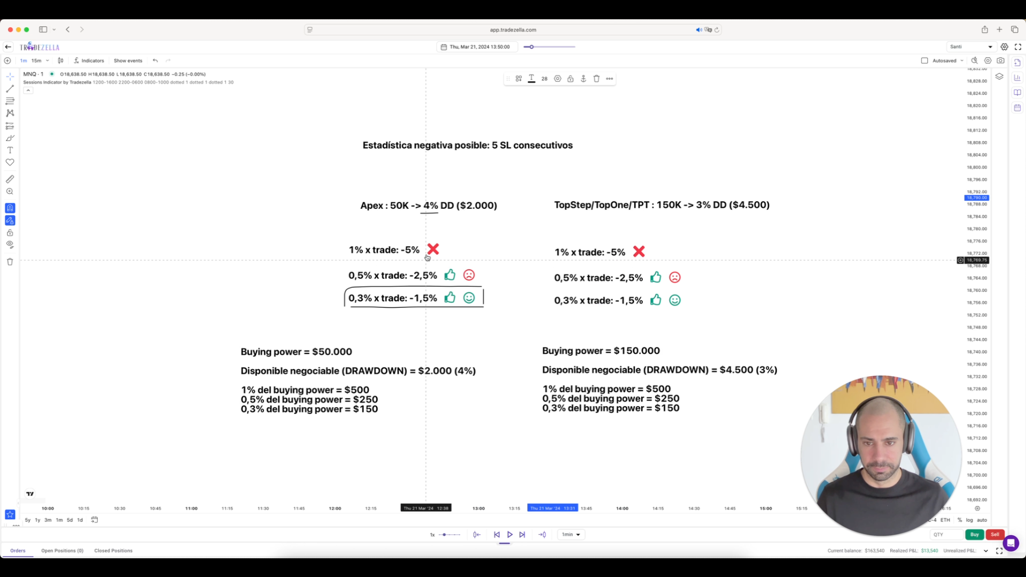The width and height of the screenshot is (1026, 577).
Task: Select the crosshair cursor tool
Action: click(x=10, y=77)
